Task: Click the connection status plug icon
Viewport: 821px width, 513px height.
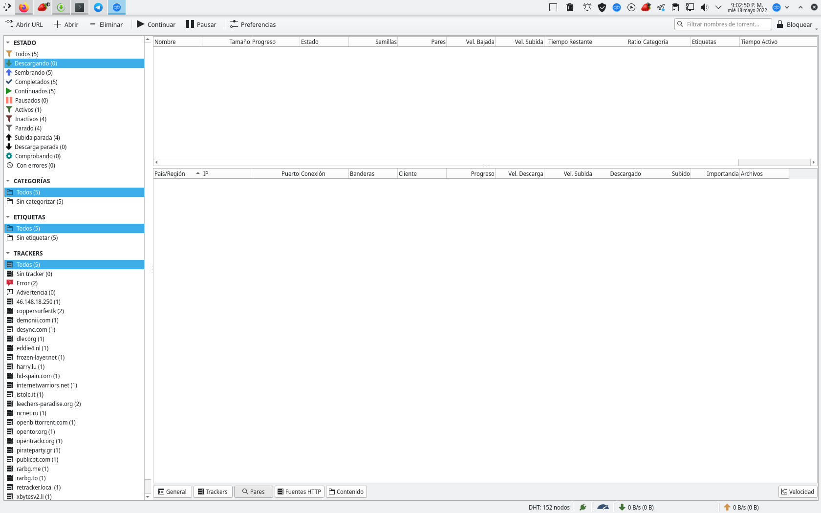Action: point(583,507)
